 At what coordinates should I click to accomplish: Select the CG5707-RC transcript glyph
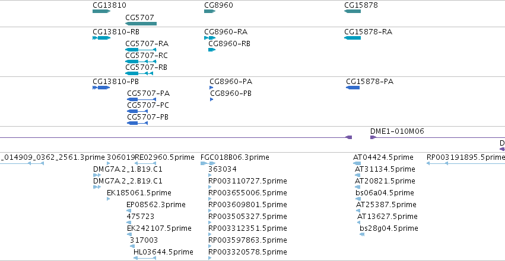[x=141, y=62]
